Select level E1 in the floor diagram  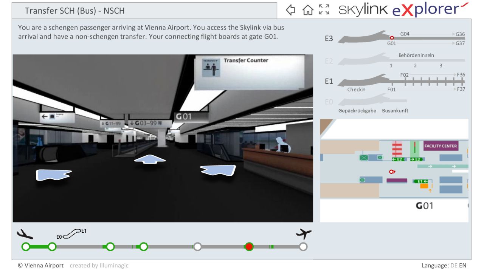(x=329, y=81)
